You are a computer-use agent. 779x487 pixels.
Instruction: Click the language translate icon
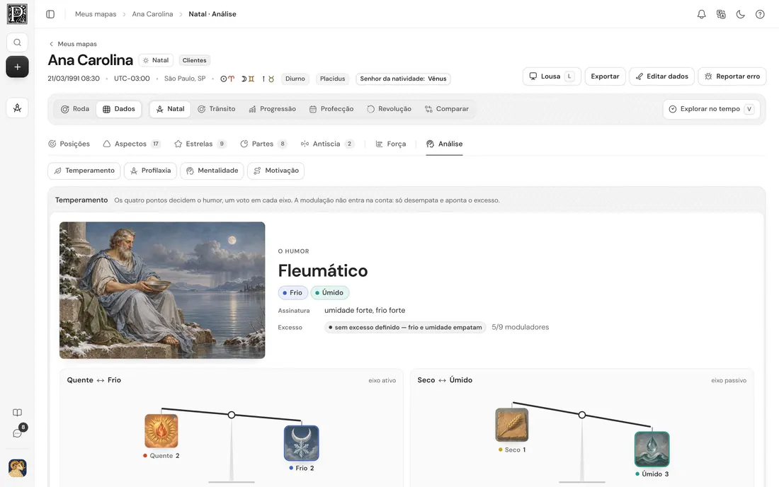721,14
